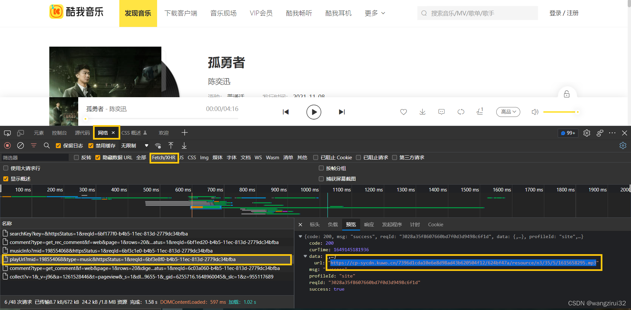This screenshot has height=310, width=631.
Task: Open the 99+ issues counter
Action: coord(568,133)
